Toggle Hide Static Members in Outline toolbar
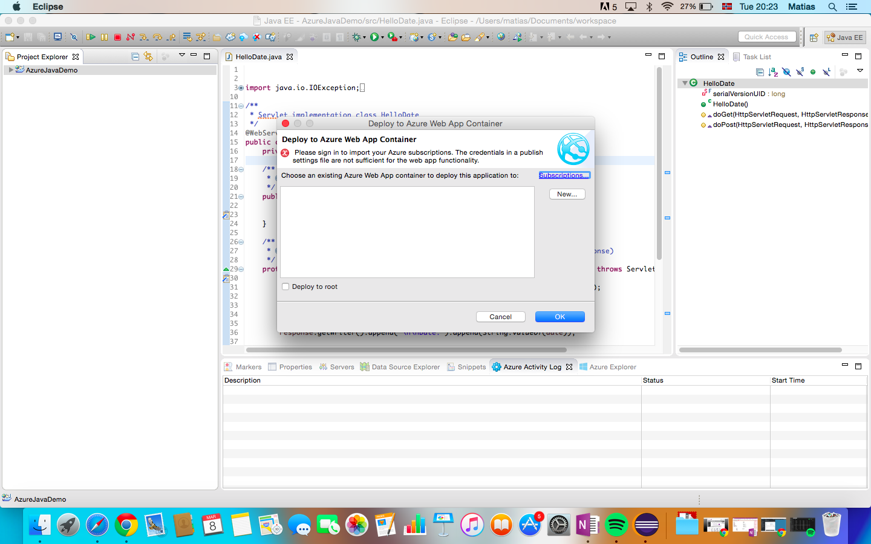The image size is (871, 544). (800, 72)
